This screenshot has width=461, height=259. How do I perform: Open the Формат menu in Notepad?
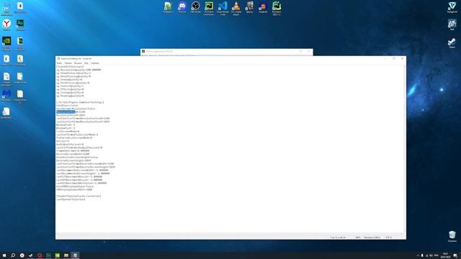coord(78,63)
